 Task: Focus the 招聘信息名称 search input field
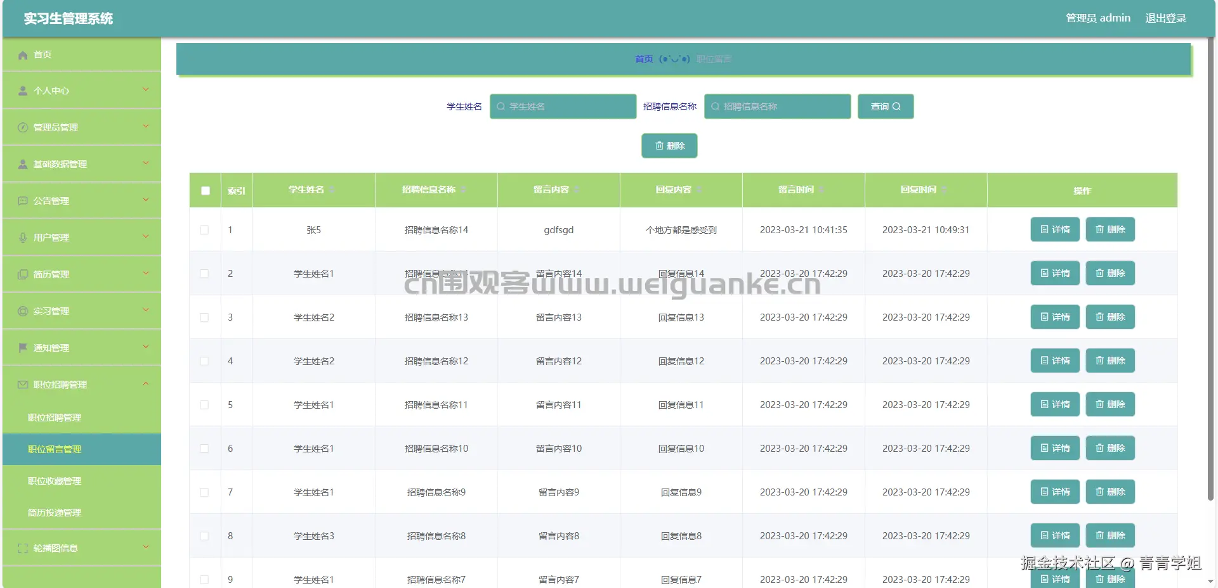tap(778, 106)
